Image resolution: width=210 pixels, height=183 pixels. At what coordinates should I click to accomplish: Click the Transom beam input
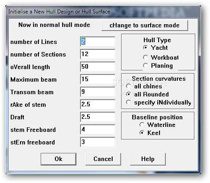(98, 92)
